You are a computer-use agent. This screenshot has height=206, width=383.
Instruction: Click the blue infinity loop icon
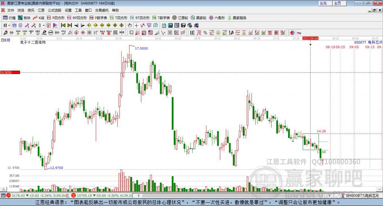pyautogui.click(x=299, y=33)
